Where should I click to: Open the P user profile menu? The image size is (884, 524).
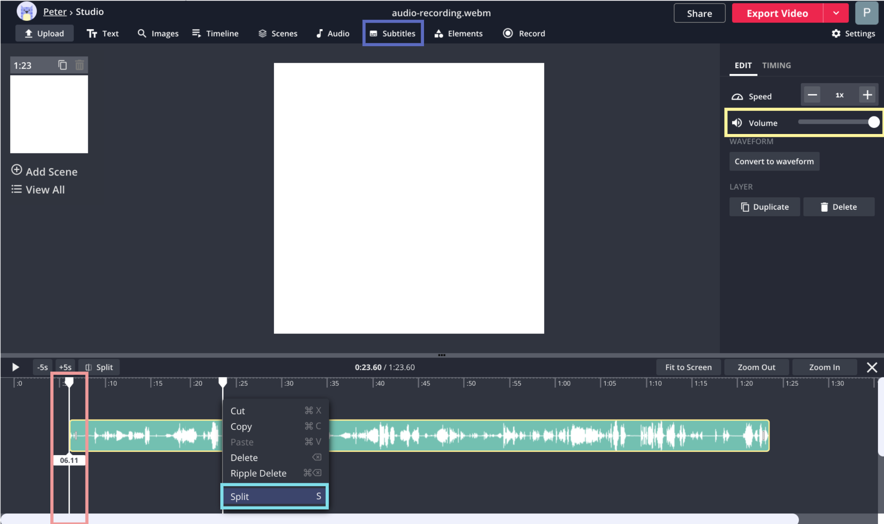point(866,13)
